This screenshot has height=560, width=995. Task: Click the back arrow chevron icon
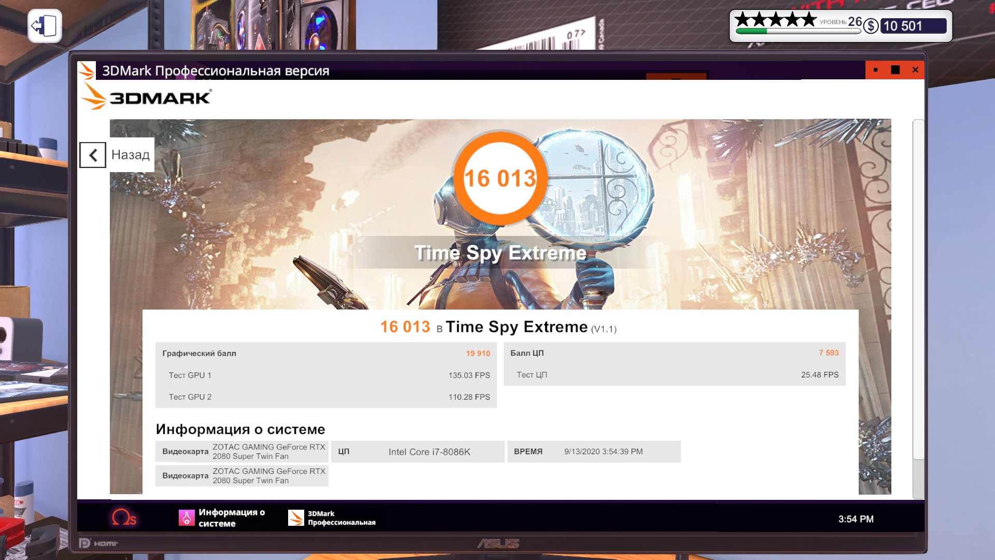[x=93, y=155]
